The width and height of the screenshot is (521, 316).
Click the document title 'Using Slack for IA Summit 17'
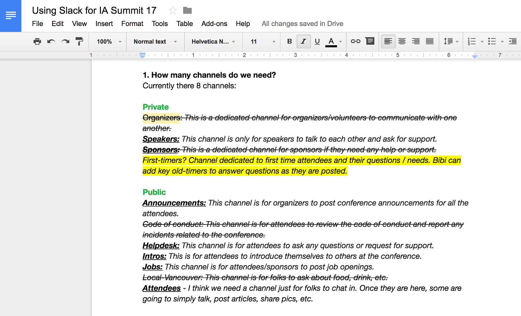click(x=94, y=10)
